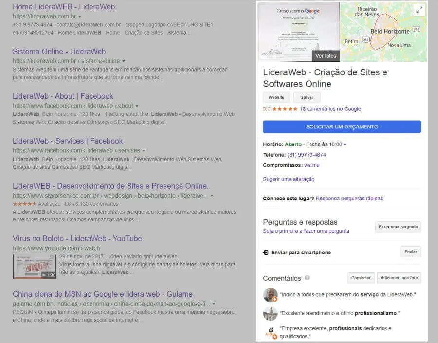Open dropdown arrow beside sistema-online URL
Image resolution: width=438 pixels, height=343 pixels.
click(x=124, y=61)
